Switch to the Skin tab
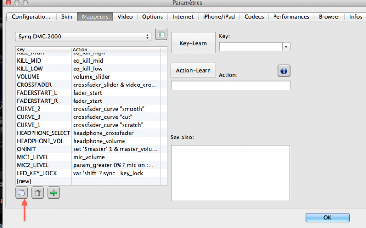Viewport: 366px width, 228px height. coord(66,17)
